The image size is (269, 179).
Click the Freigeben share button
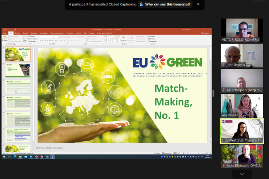pos(205,33)
